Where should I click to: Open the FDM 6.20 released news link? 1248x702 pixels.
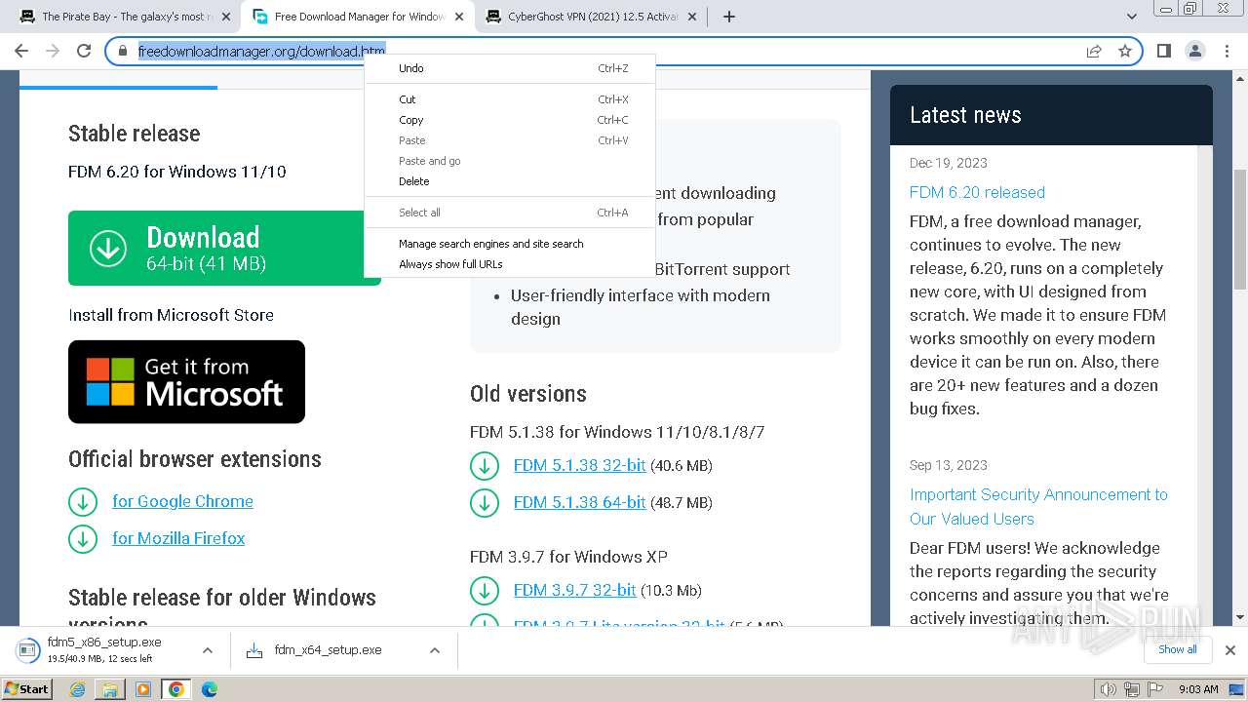click(x=977, y=192)
